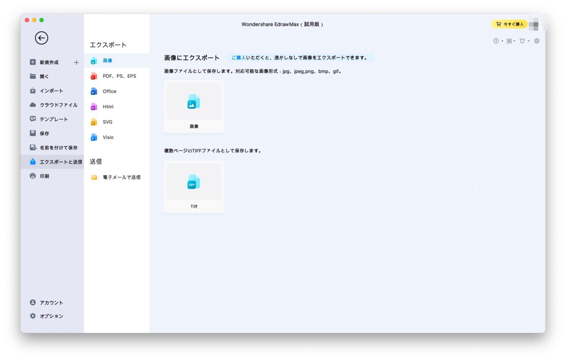566x360 pixels.
Task: Click the インポート import icon
Action: click(33, 91)
